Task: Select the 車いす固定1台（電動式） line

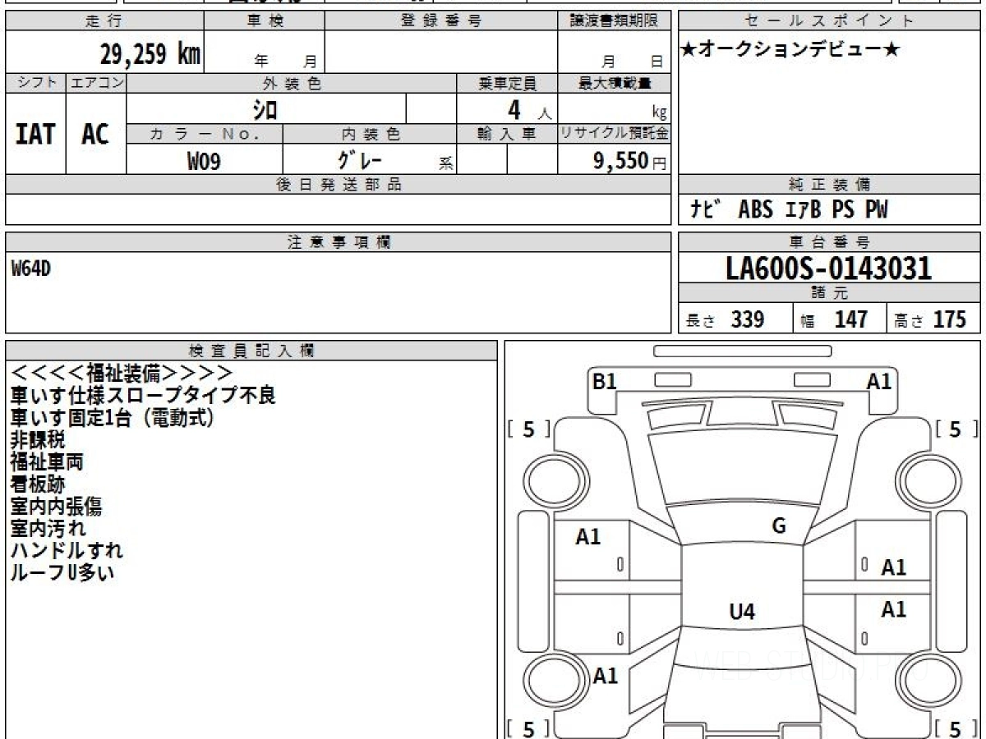Action: (x=113, y=418)
